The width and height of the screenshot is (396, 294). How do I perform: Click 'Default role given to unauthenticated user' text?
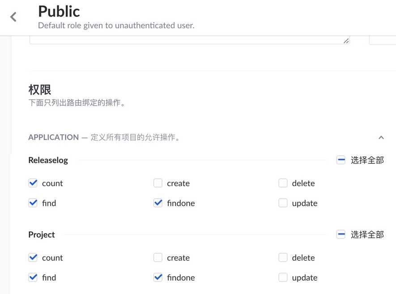pyautogui.click(x=116, y=26)
